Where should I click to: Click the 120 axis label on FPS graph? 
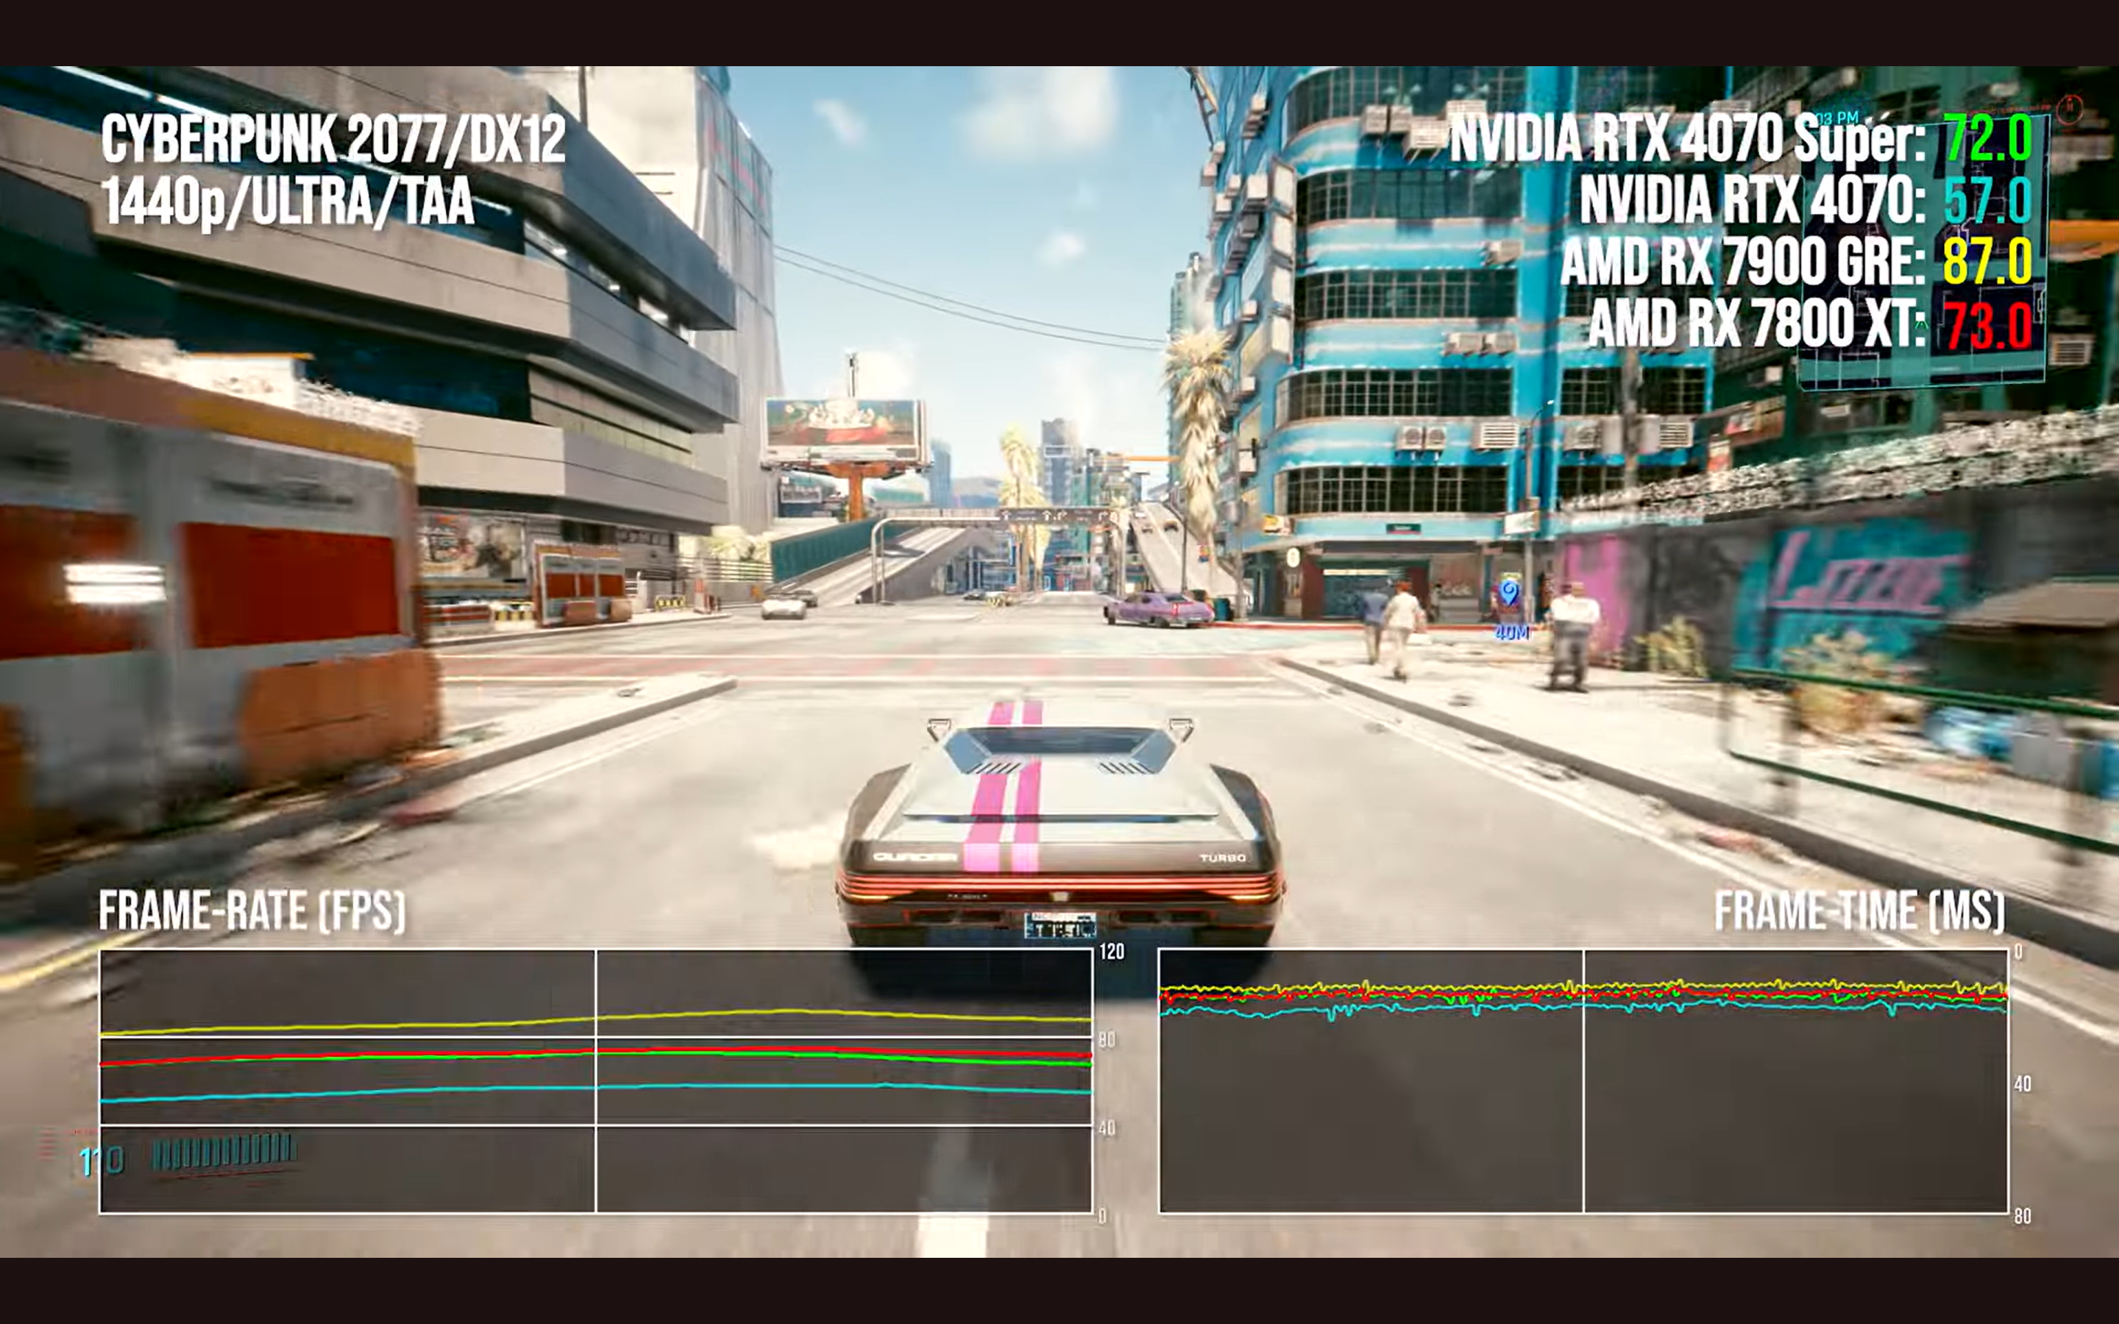[1112, 952]
